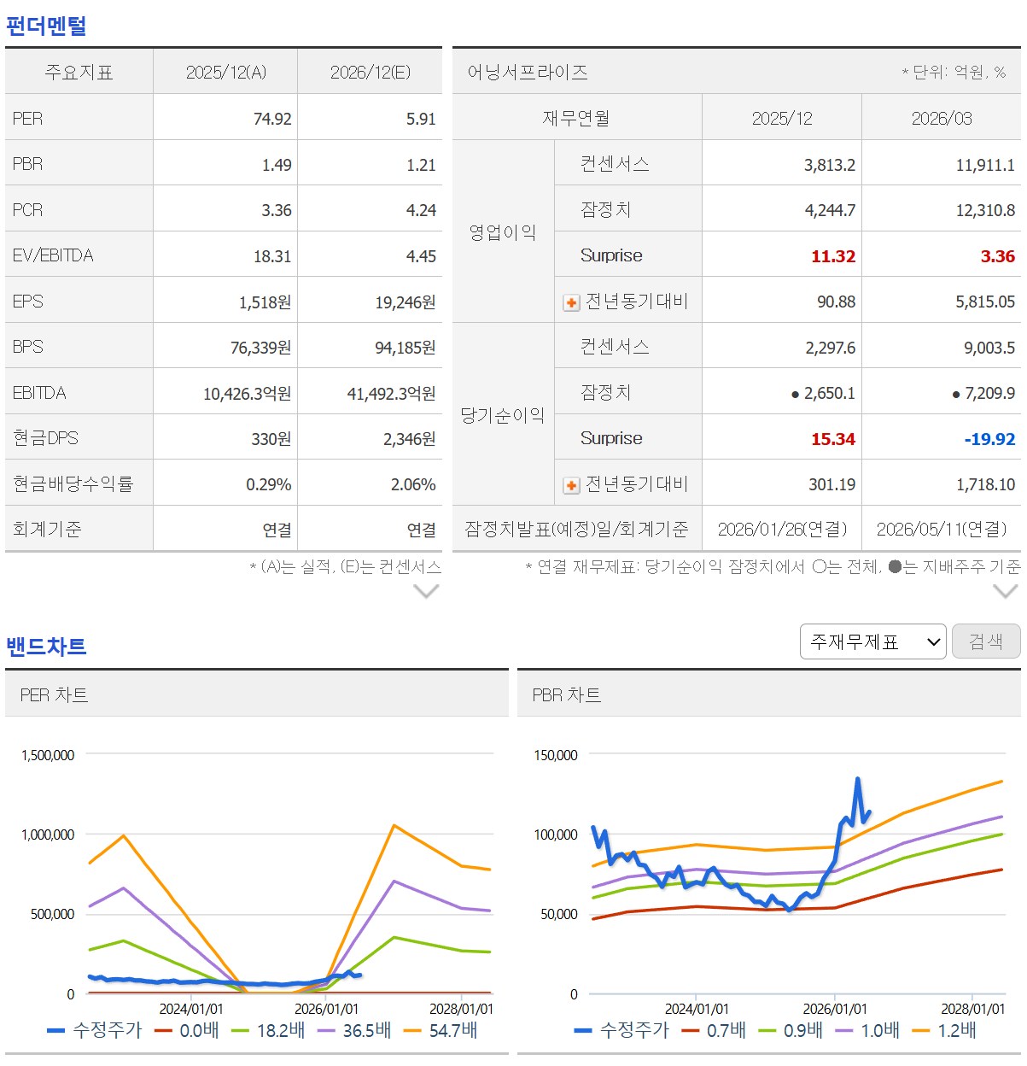
Task: Click the 현금DPS row label
Action: pyautogui.click(x=45, y=438)
